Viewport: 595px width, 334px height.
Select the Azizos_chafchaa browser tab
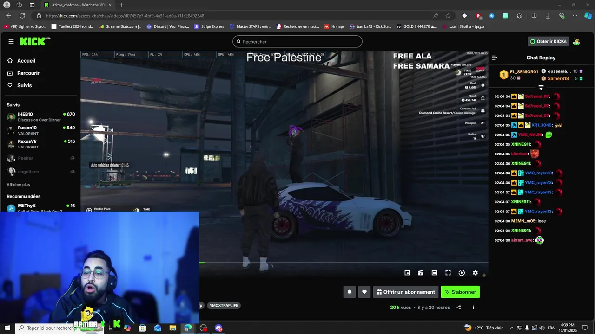tap(78, 5)
